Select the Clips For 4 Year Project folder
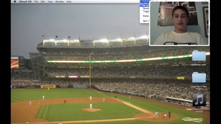The height and width of the screenshot is (124, 221). pos(199,77)
